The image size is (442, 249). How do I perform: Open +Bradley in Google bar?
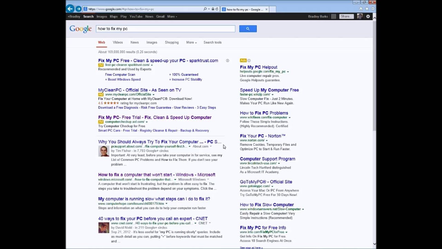click(x=74, y=16)
